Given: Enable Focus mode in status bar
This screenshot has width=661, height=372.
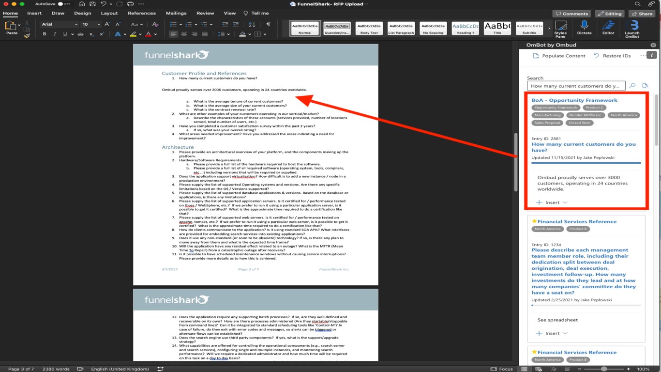Looking at the screenshot, I should [x=502, y=369].
